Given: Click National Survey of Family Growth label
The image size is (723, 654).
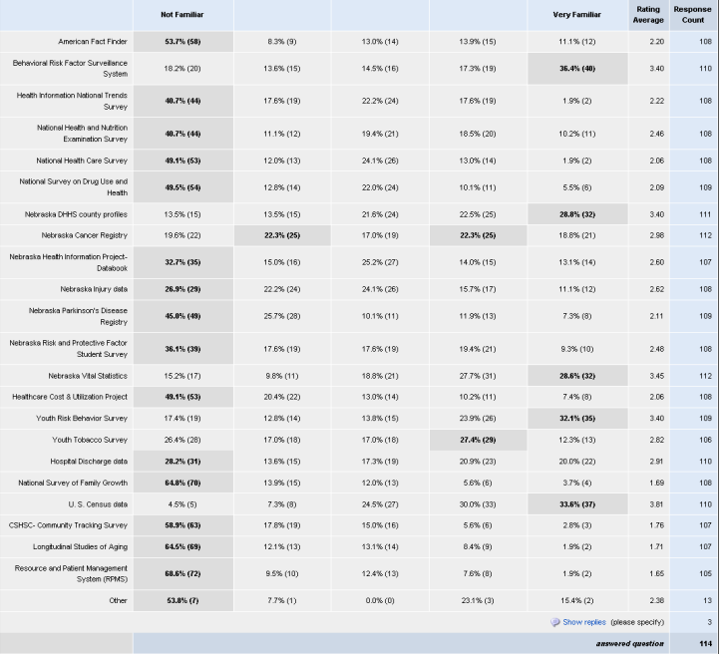Looking at the screenshot, I should [x=73, y=483].
